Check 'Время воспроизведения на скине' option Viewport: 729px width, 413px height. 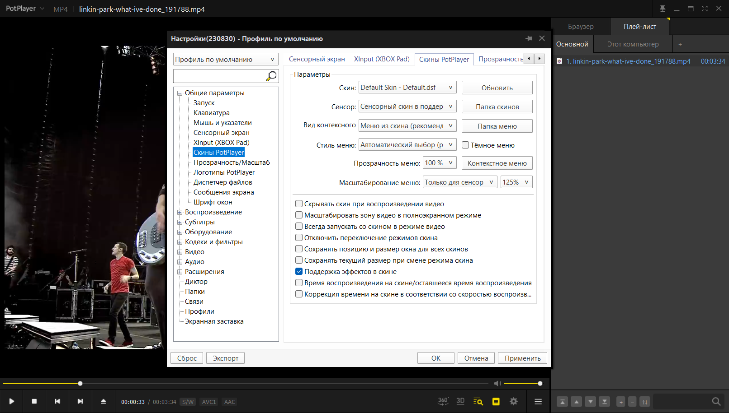click(x=299, y=283)
